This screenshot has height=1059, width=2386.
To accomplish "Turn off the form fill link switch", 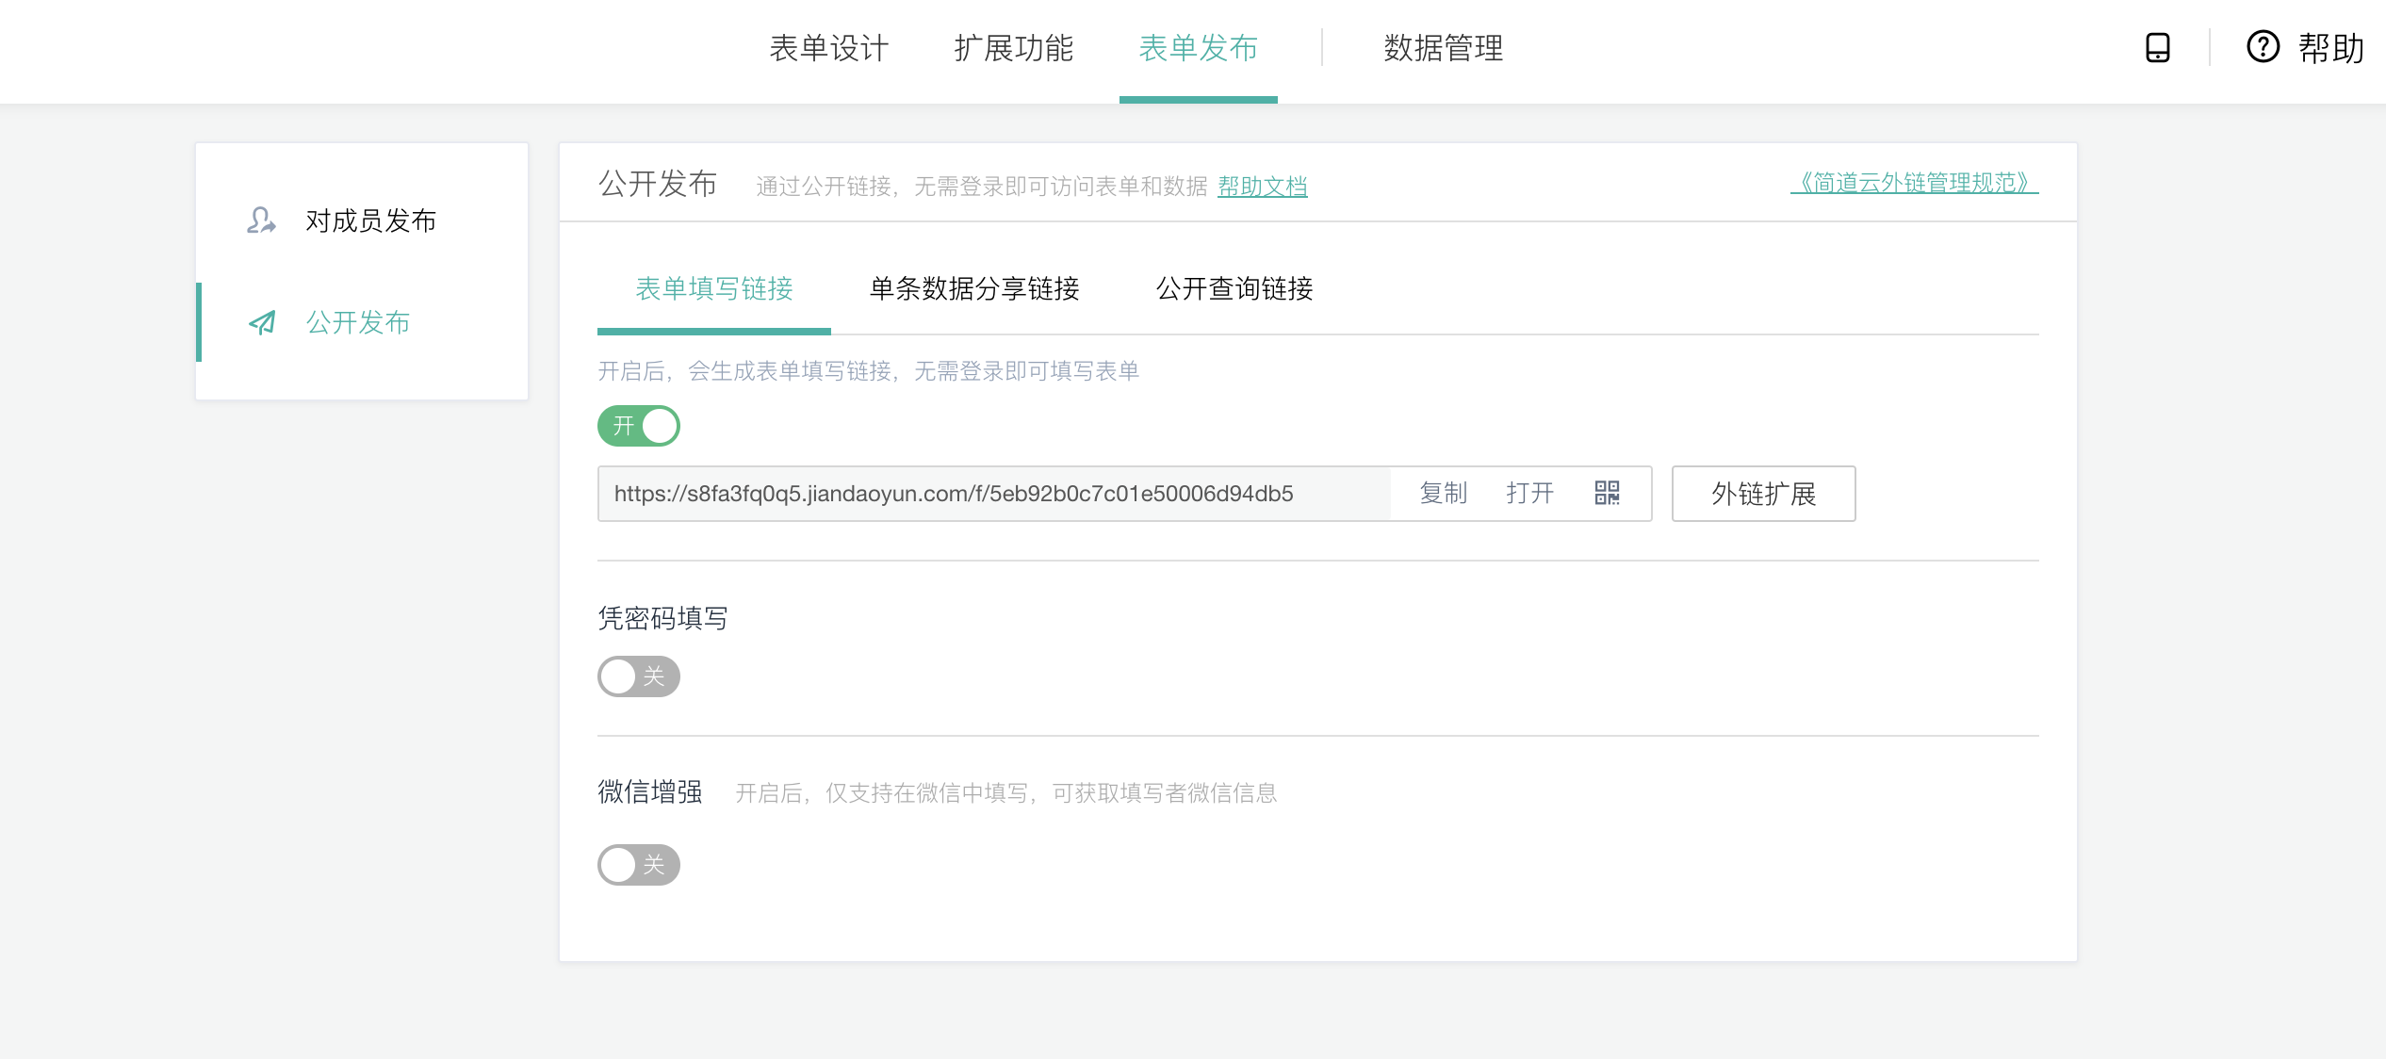I will pos(639,426).
